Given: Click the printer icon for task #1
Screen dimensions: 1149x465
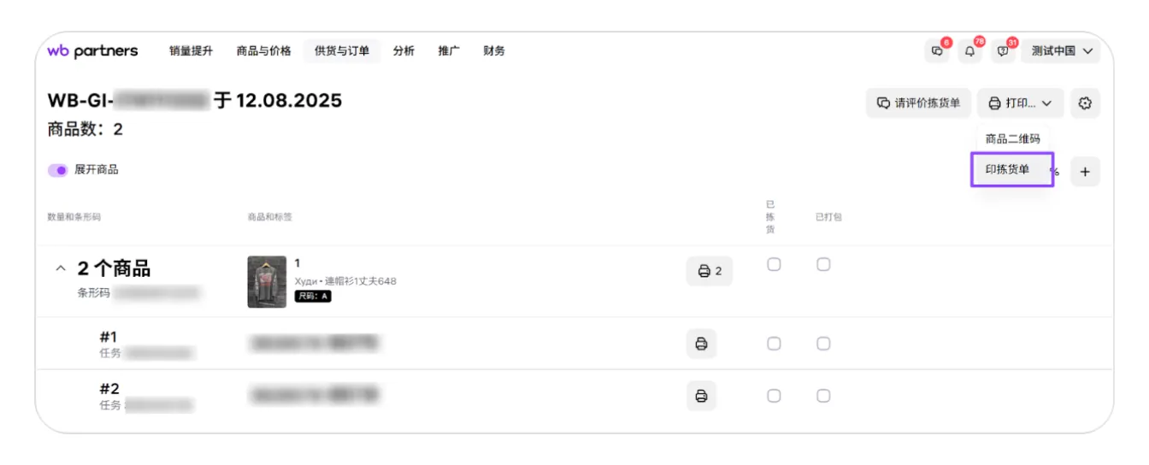Looking at the screenshot, I should [701, 344].
